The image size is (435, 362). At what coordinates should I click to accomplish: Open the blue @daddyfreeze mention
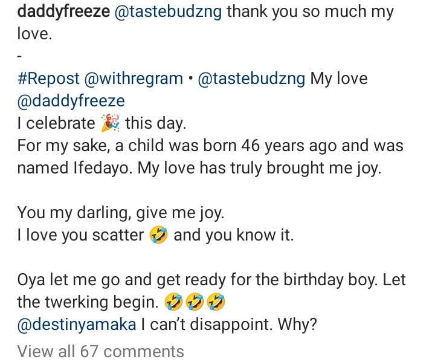[x=71, y=102]
